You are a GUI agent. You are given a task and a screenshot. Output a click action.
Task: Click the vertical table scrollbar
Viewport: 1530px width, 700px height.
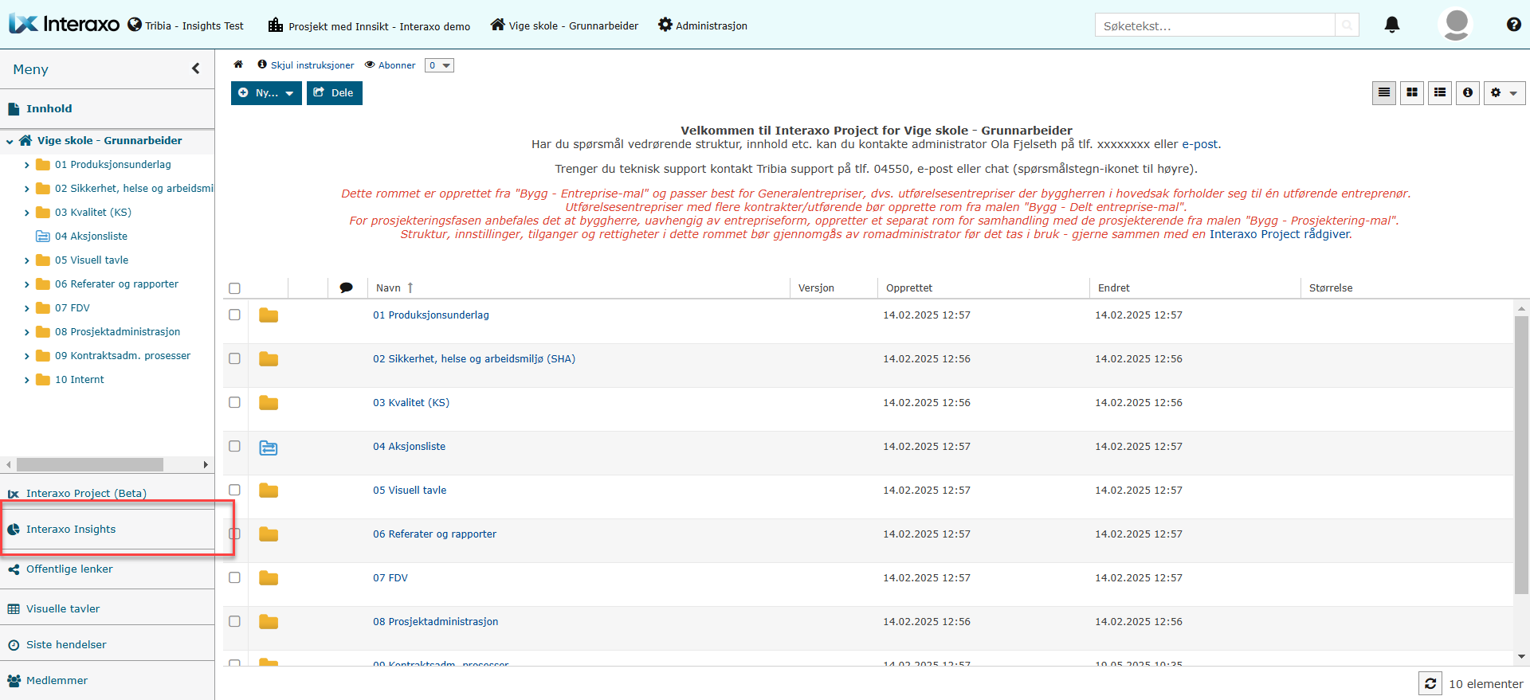[1521, 455]
